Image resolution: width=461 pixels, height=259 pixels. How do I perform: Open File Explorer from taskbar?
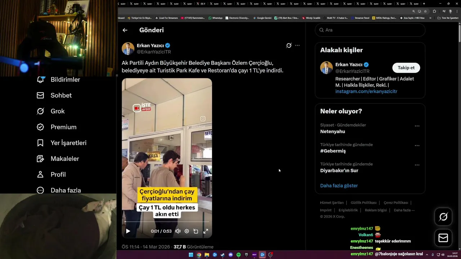coord(207,255)
